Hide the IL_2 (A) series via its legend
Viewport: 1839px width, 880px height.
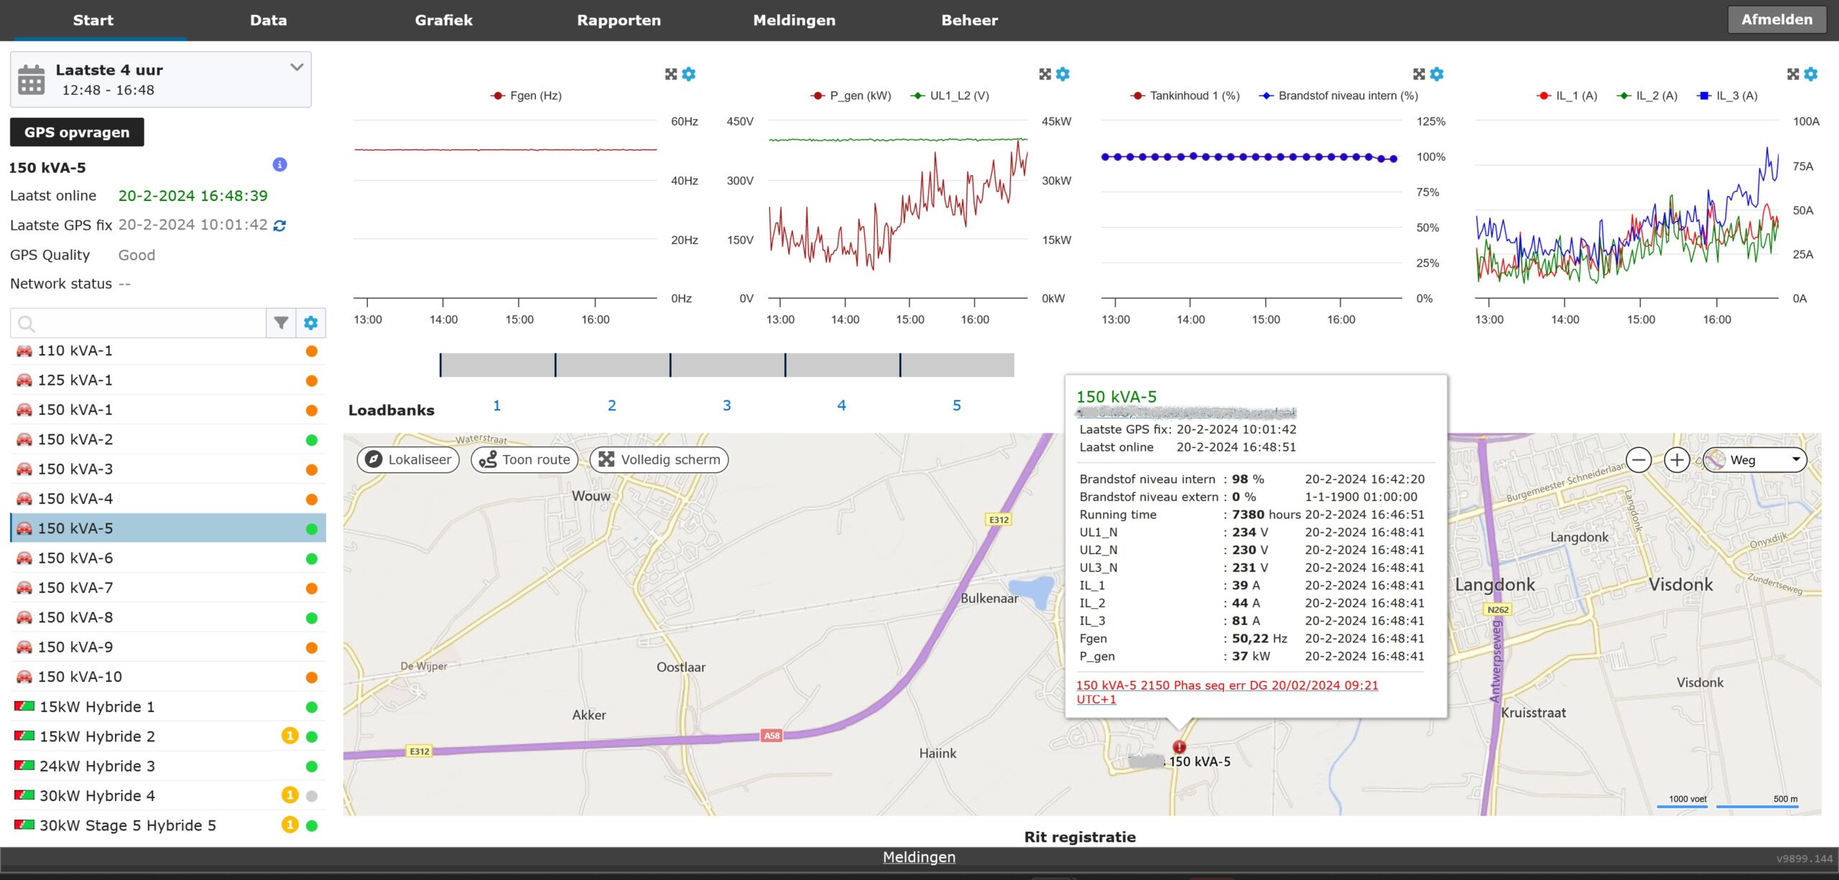click(1650, 95)
